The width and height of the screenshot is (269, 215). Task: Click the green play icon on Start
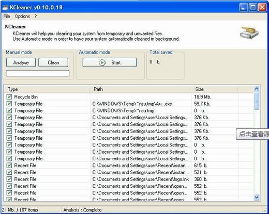pos(102,62)
